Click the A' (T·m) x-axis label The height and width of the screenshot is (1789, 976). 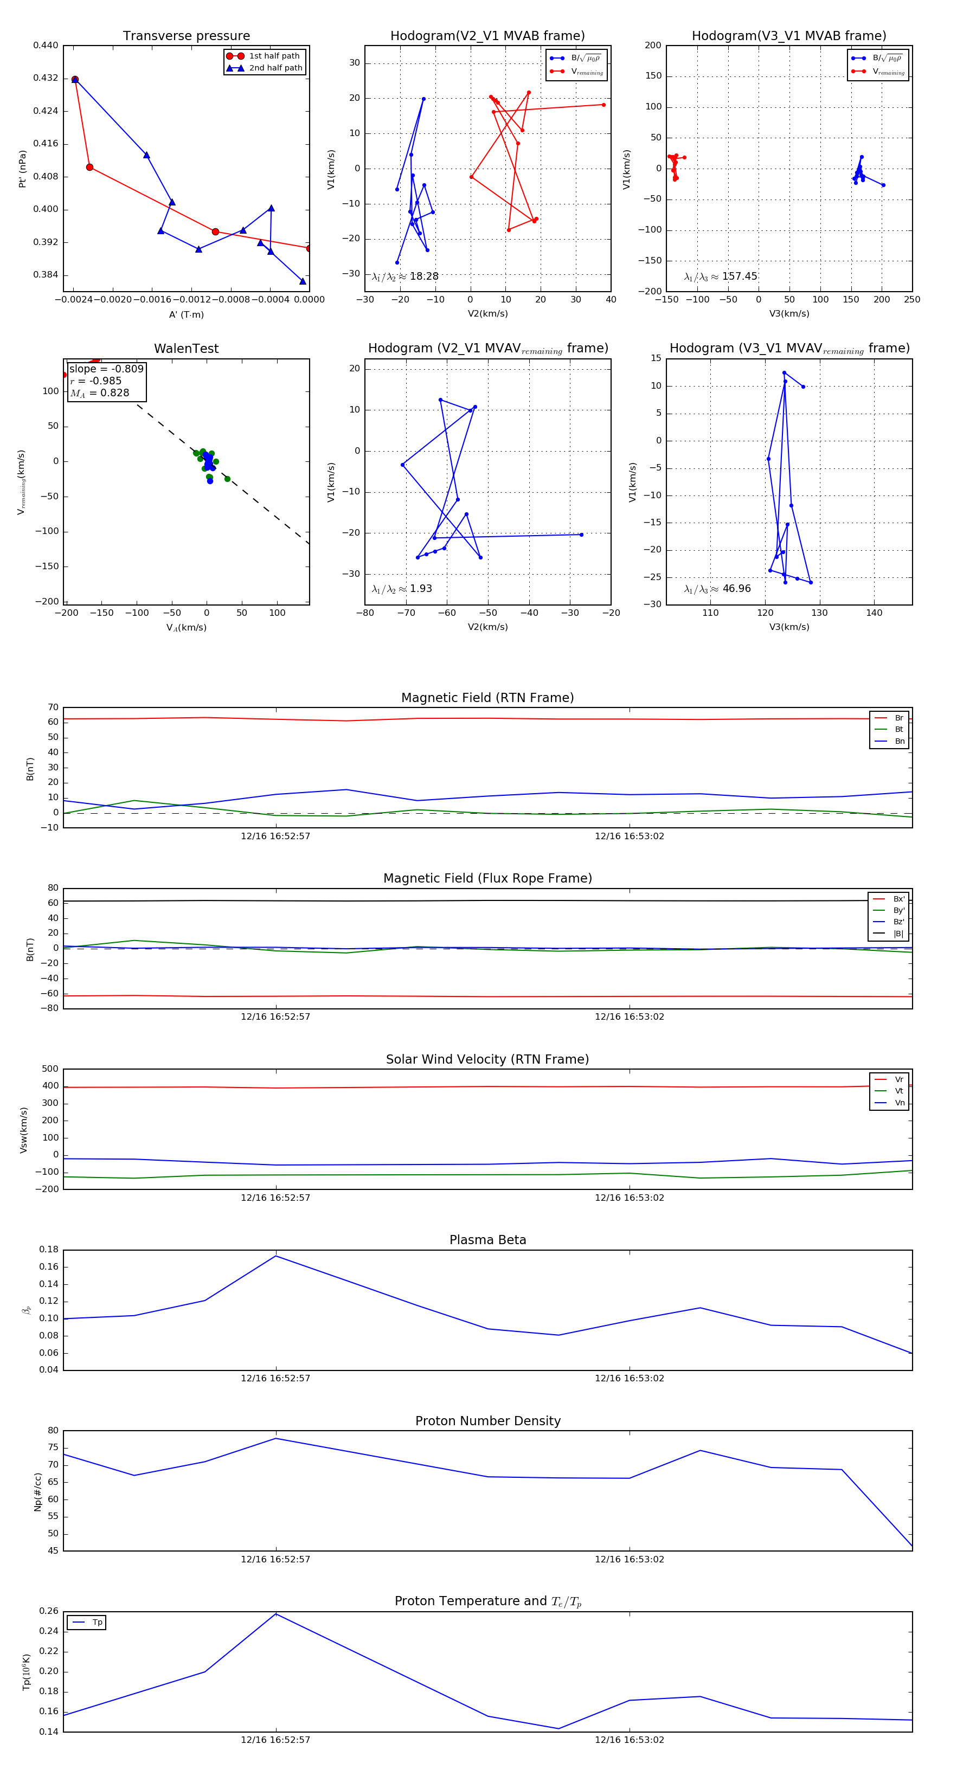(x=186, y=314)
